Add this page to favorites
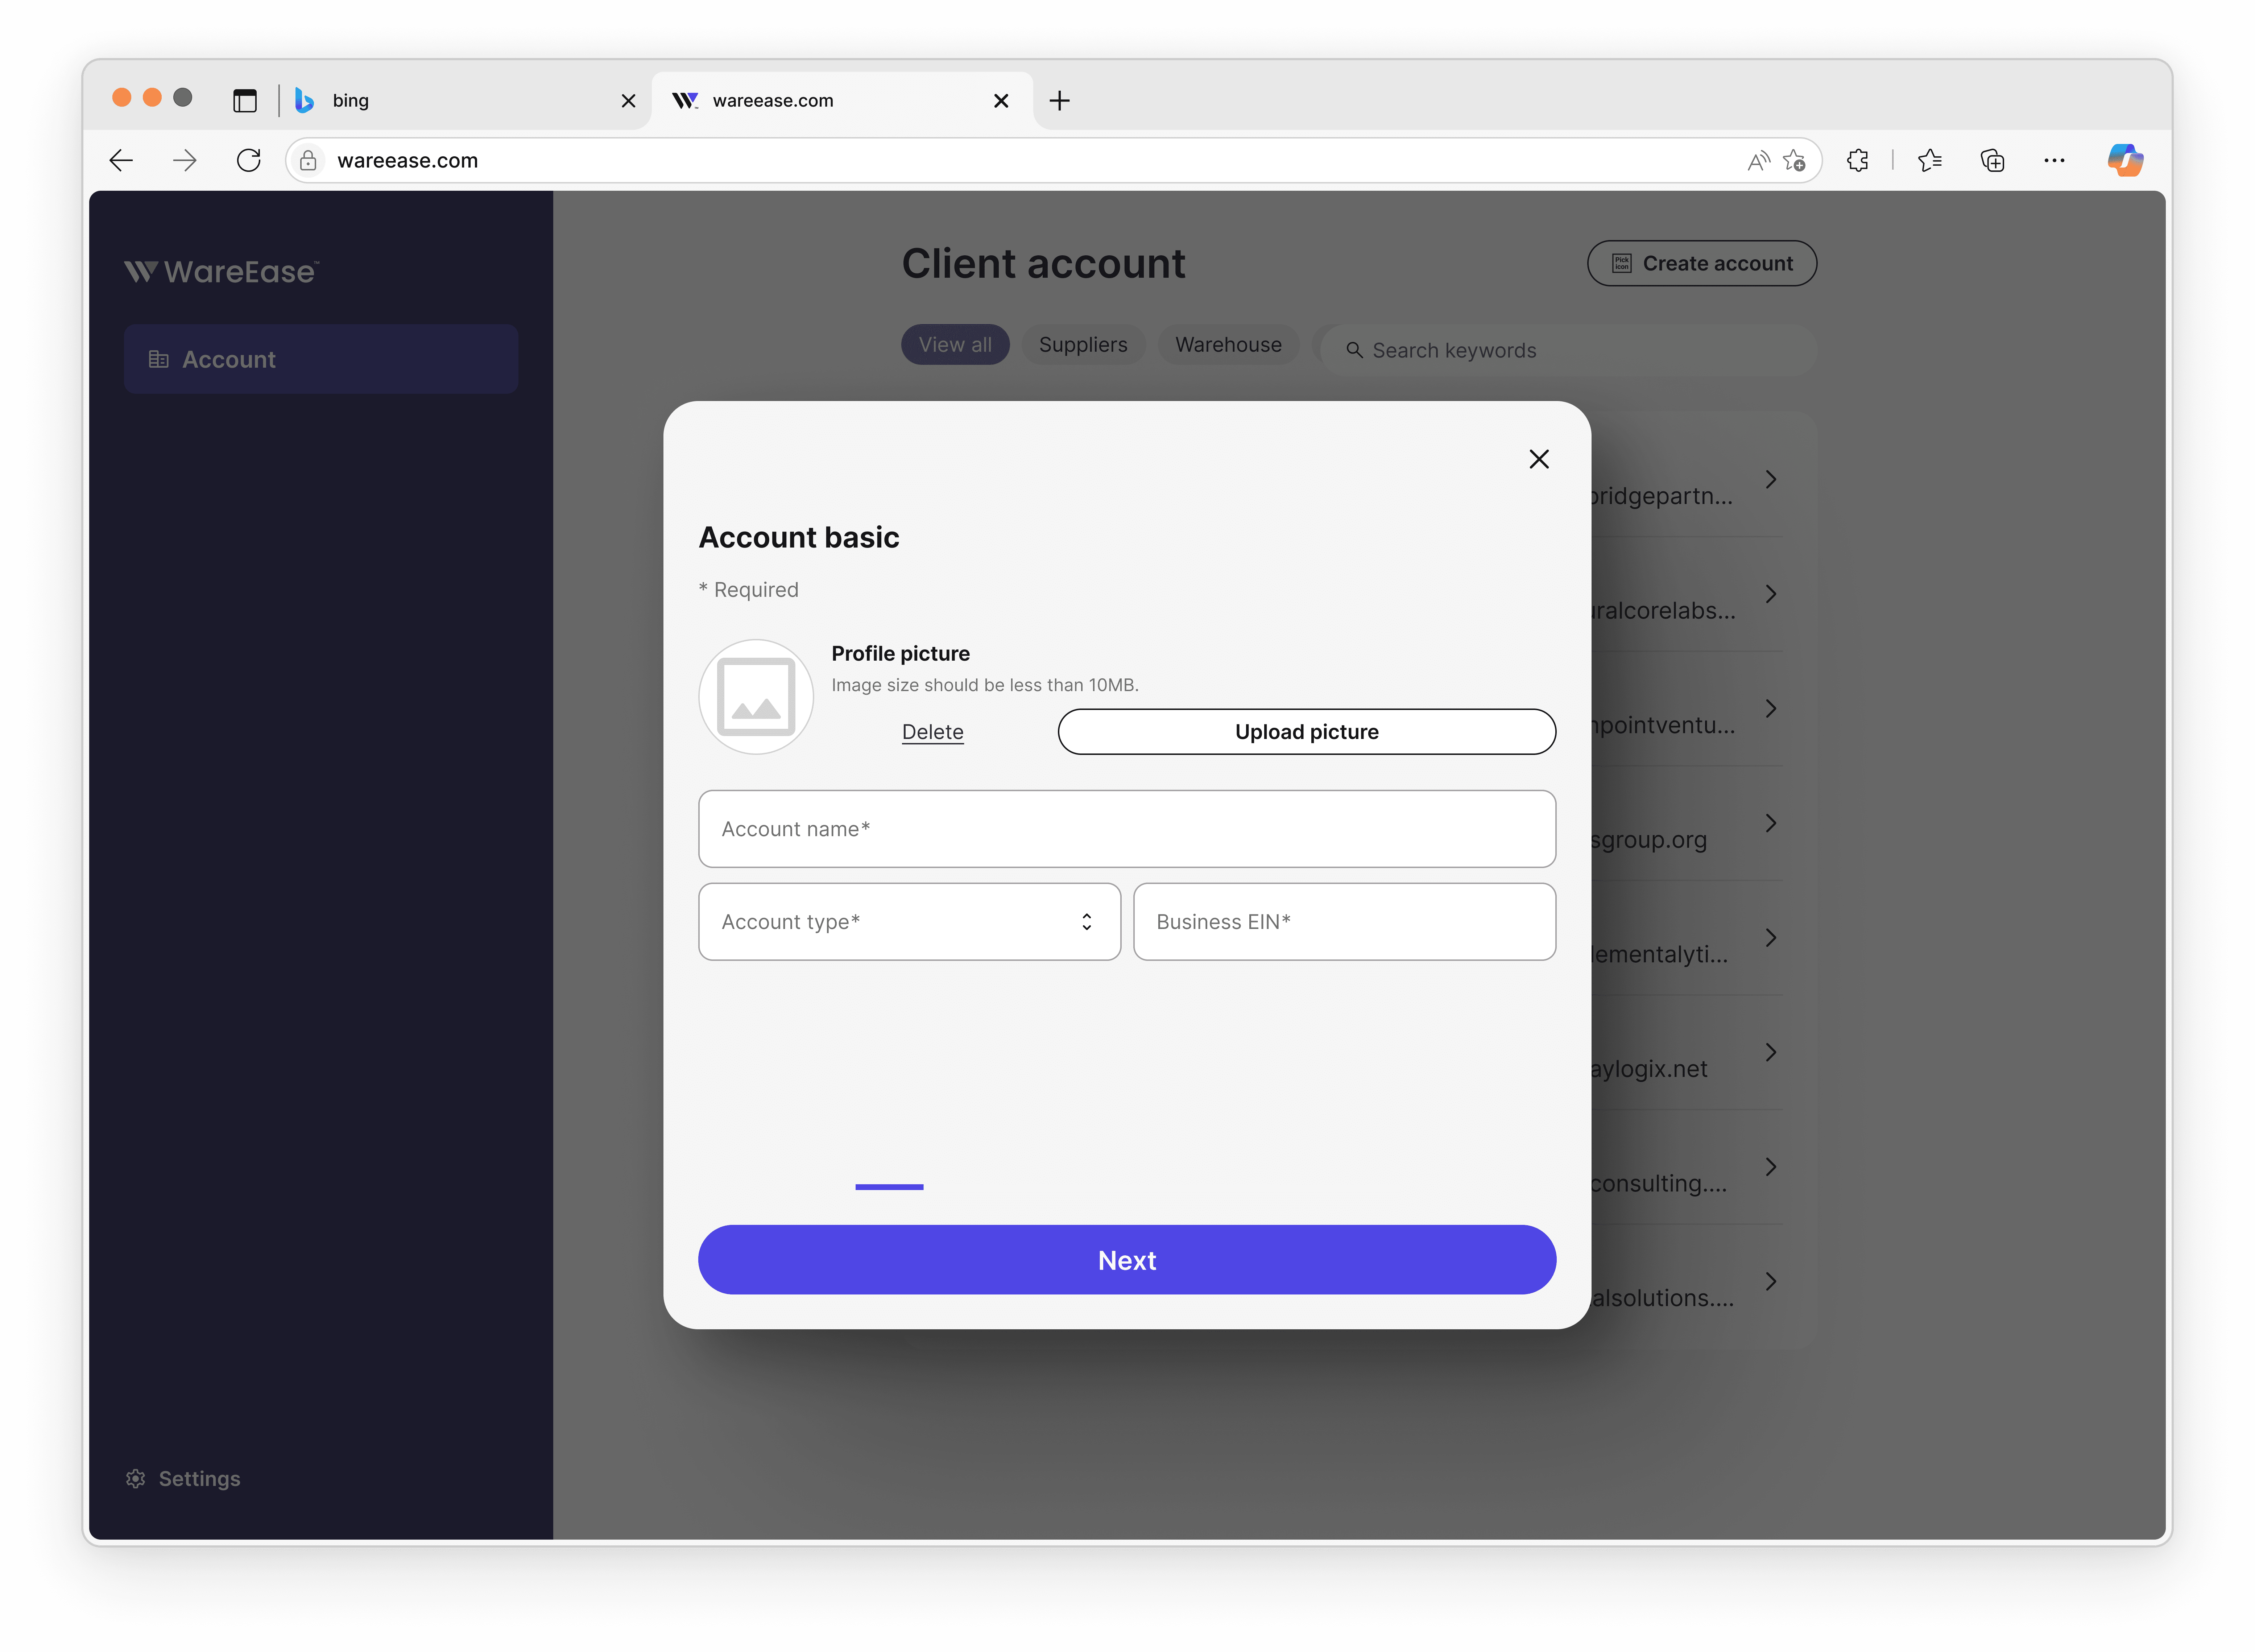 1794,160
